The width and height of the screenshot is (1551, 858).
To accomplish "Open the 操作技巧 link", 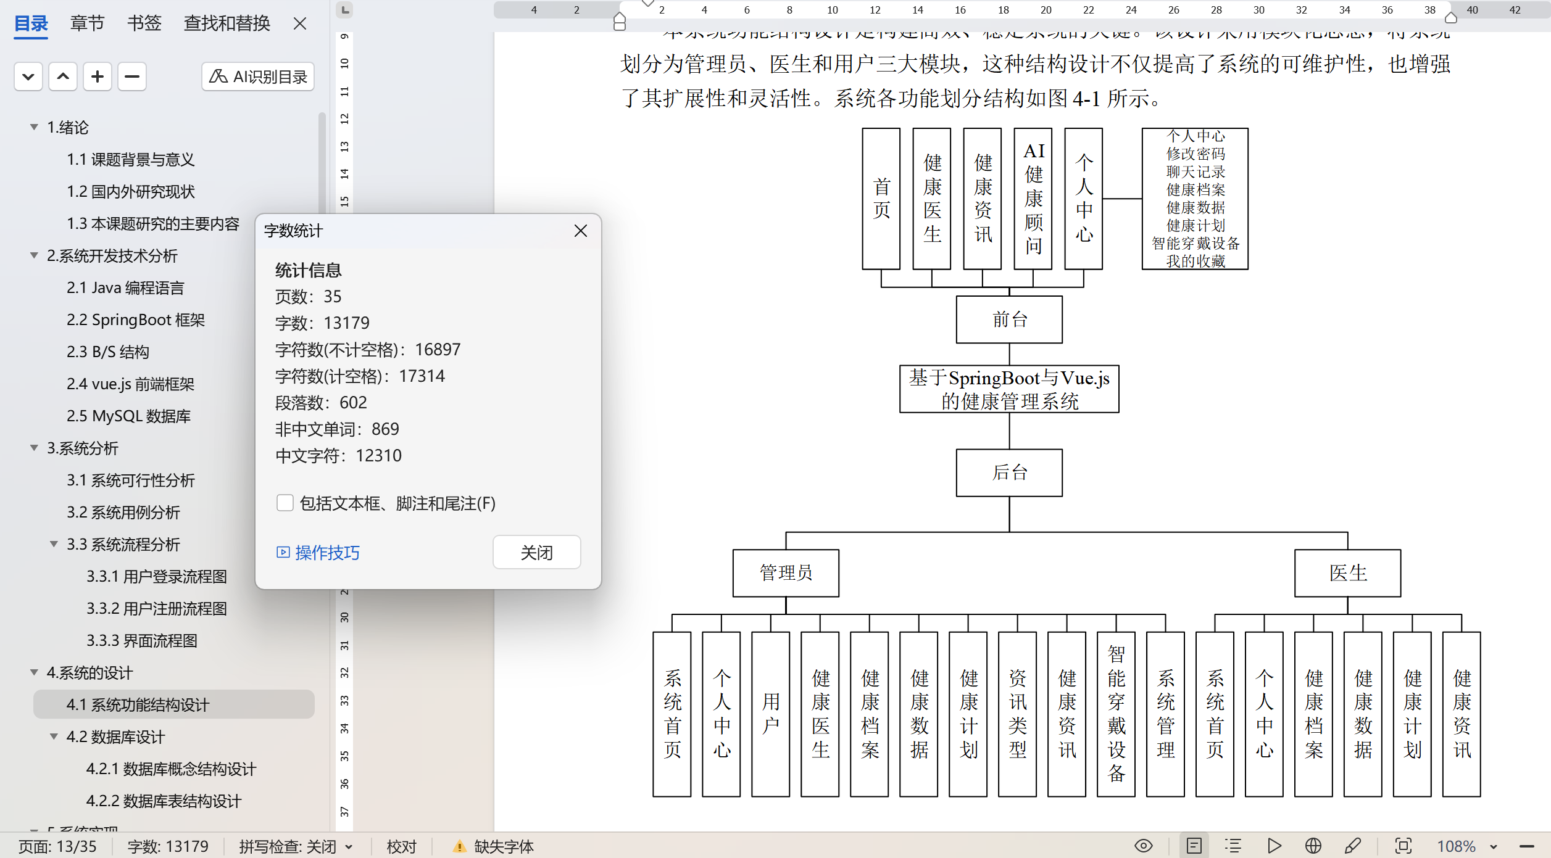I will point(326,552).
